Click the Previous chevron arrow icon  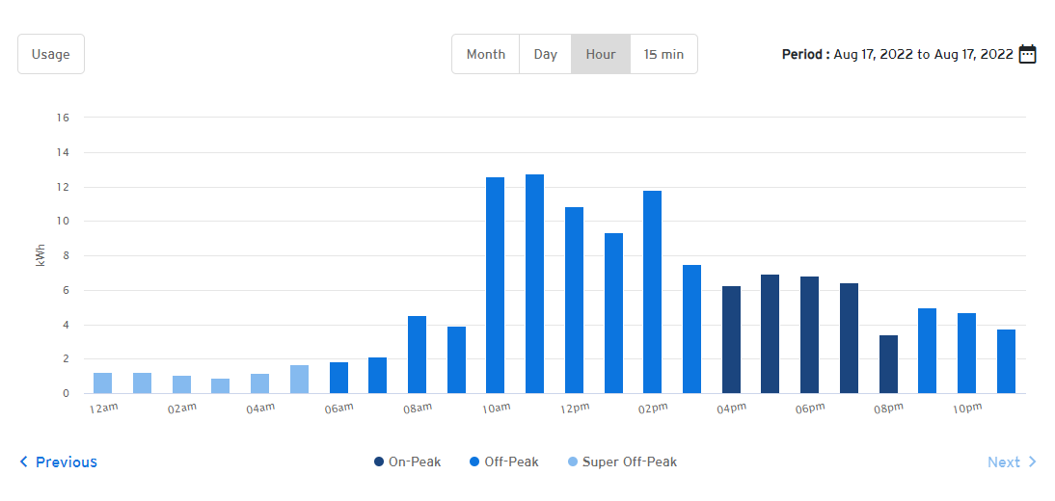pos(24,462)
